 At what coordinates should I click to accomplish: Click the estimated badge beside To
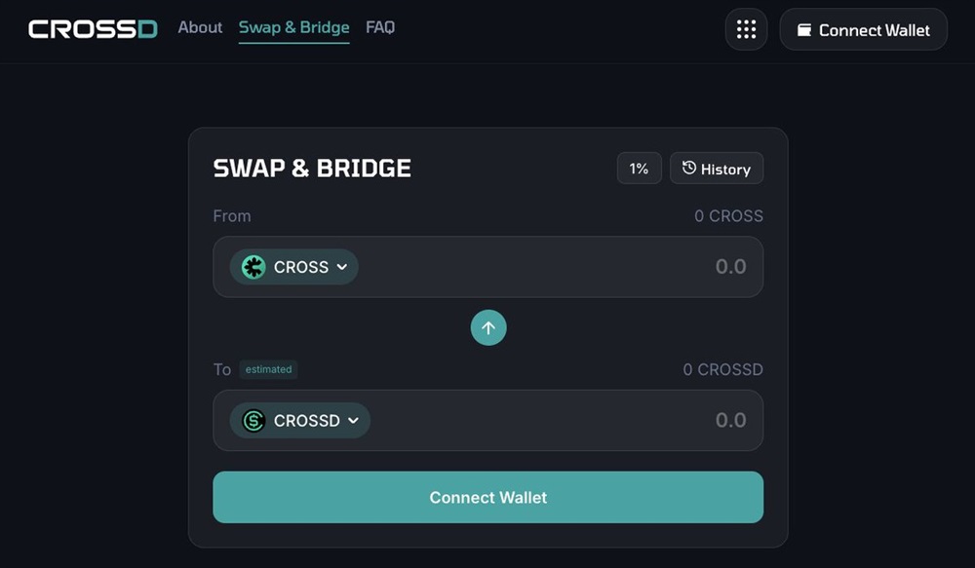(268, 370)
